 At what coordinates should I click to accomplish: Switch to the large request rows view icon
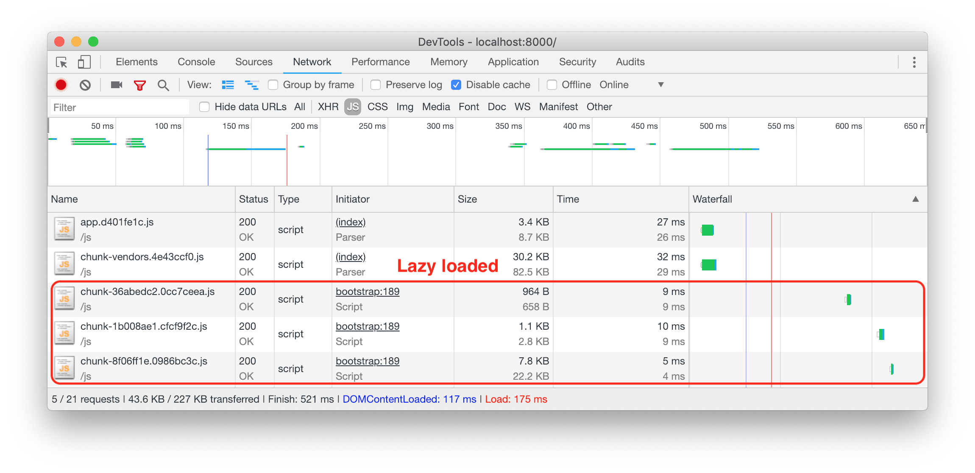point(228,85)
